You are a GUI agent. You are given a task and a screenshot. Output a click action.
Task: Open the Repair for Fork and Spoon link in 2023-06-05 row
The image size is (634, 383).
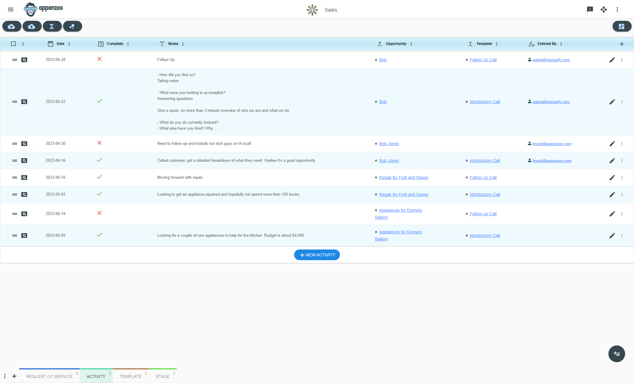[404, 194]
